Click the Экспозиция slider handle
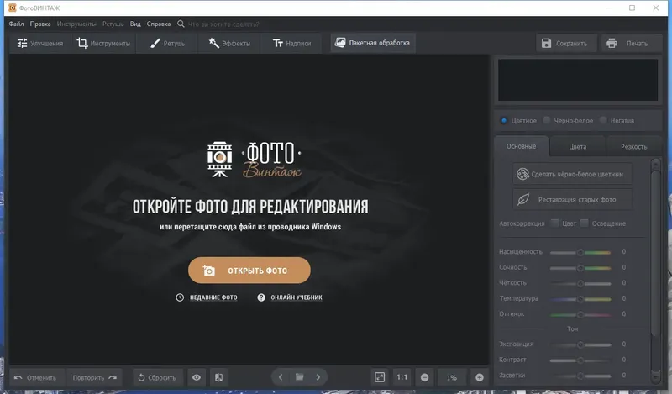The image size is (672, 394). [x=580, y=344]
